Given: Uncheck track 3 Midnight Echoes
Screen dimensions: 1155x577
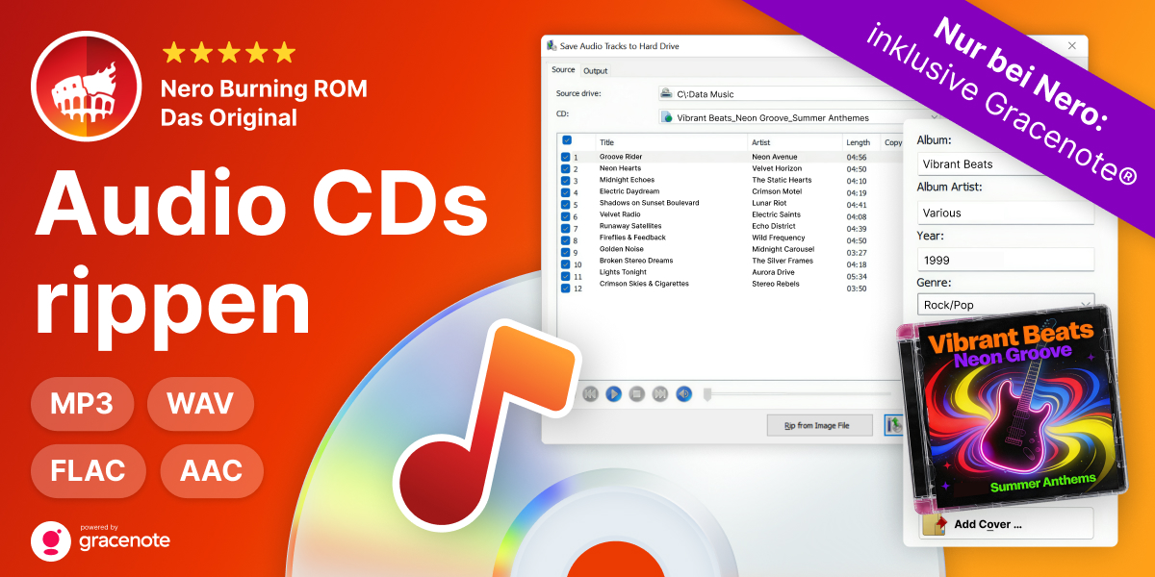Looking at the screenshot, I should click(x=565, y=180).
